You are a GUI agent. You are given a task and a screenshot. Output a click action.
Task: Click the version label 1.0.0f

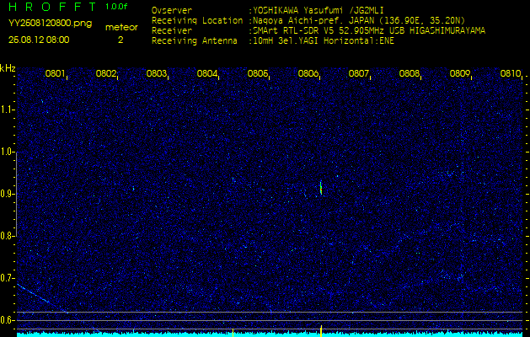(116, 7)
